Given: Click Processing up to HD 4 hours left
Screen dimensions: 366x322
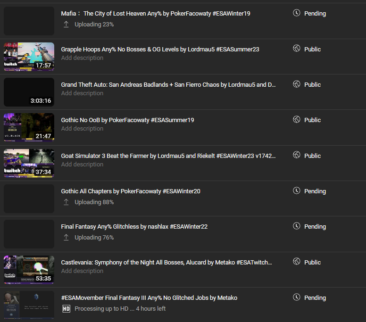Looking at the screenshot, I should [x=120, y=309].
